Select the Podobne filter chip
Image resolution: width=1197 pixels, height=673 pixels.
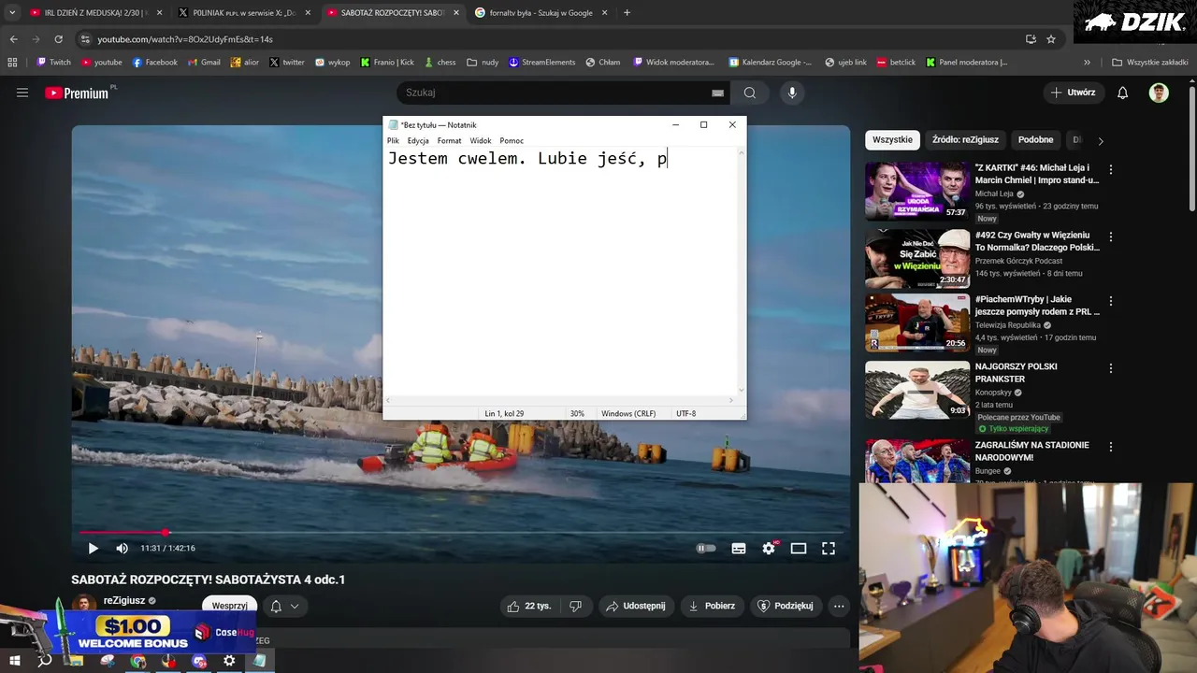click(x=1035, y=139)
